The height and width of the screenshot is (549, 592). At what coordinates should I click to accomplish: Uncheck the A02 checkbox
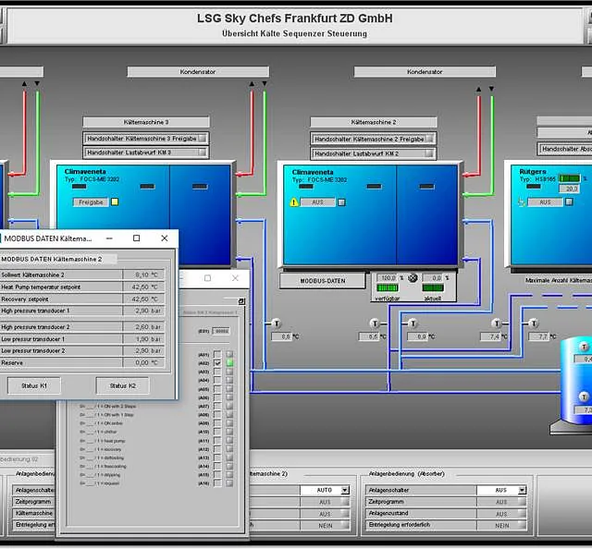pyautogui.click(x=217, y=363)
